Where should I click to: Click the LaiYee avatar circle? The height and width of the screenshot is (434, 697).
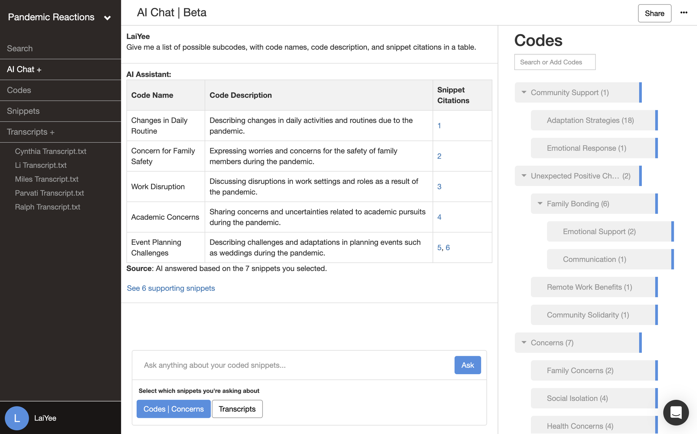tap(17, 418)
